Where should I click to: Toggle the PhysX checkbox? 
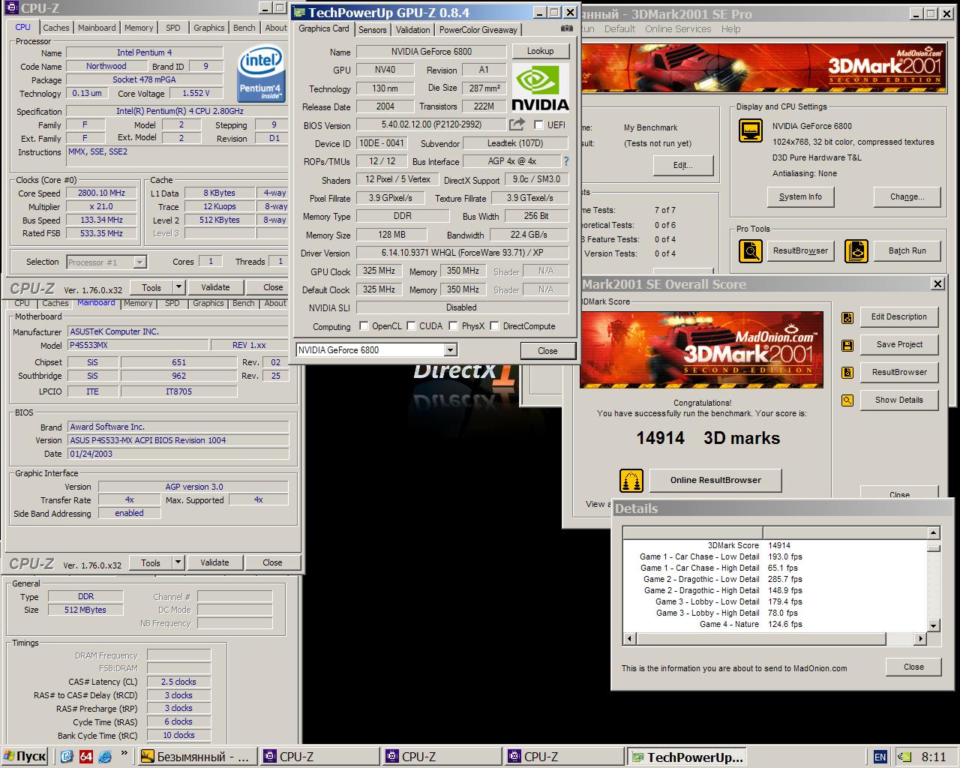(x=453, y=326)
